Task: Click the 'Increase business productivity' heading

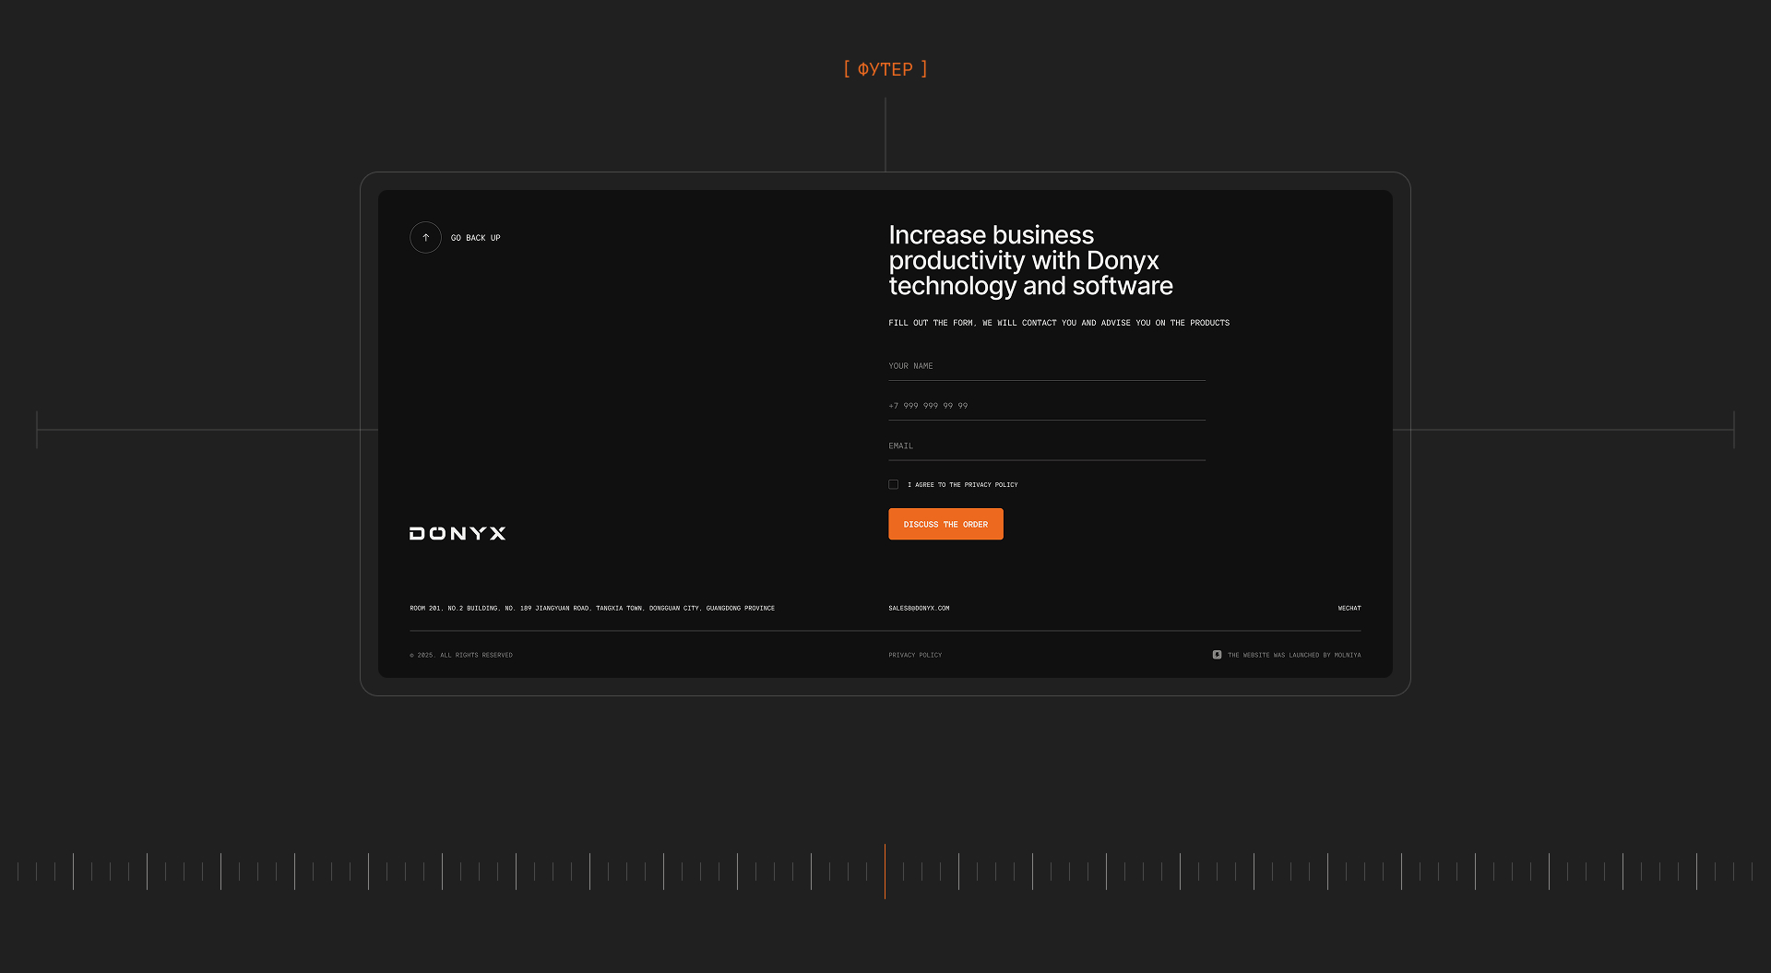Action: pos(1030,261)
